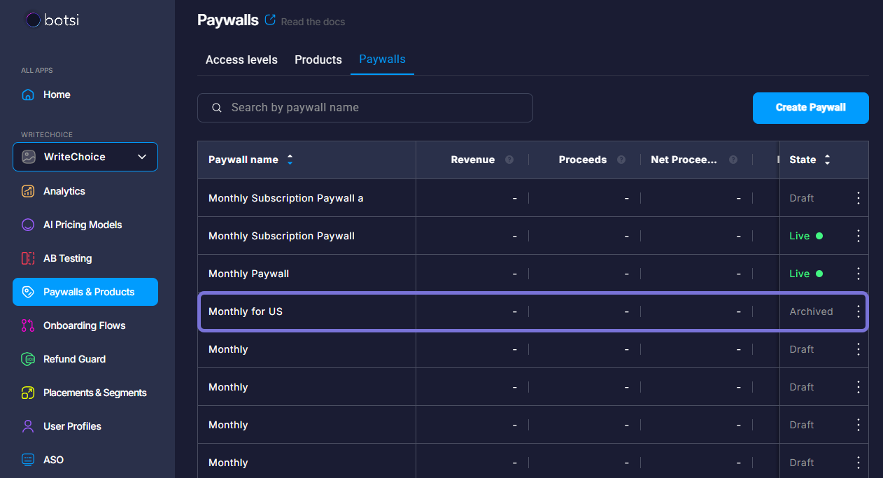Open User Profiles section

click(x=72, y=426)
